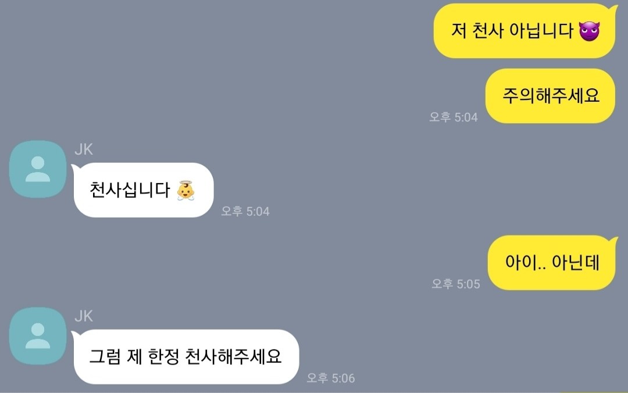Click the 오후 5:04 timestamp beside 천사십니다
This screenshot has height=393, width=628.
[245, 211]
